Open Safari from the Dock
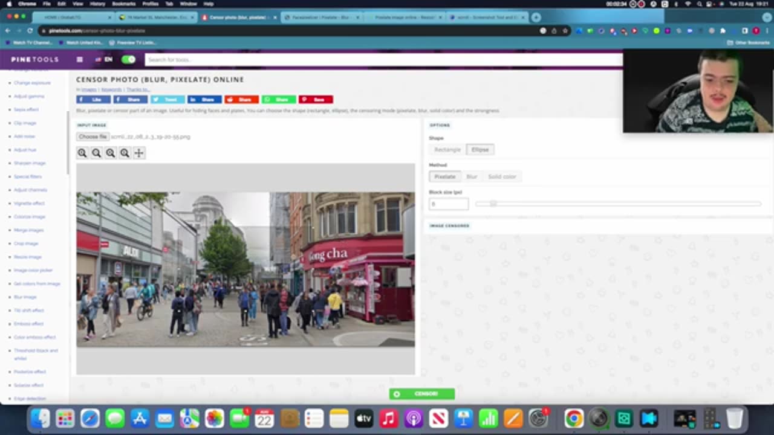This screenshot has height=435, width=774. (x=90, y=418)
